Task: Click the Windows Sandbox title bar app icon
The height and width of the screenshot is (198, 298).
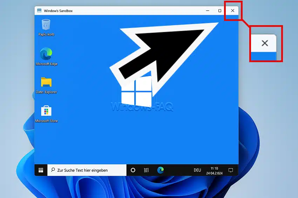Action: (x=39, y=11)
